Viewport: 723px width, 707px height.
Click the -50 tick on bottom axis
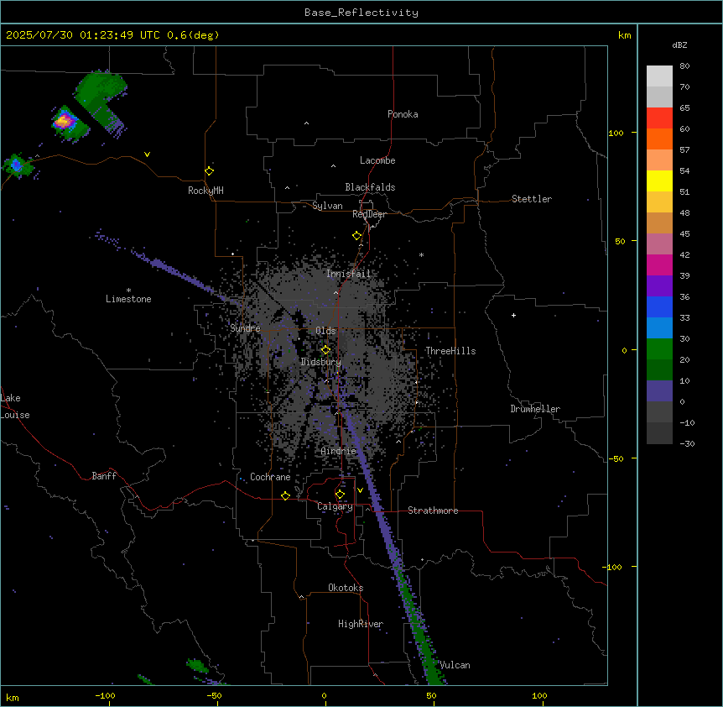pyautogui.click(x=215, y=696)
